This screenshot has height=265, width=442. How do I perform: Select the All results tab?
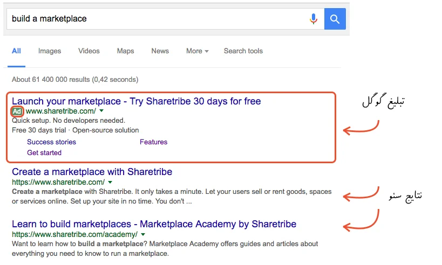[x=17, y=51]
